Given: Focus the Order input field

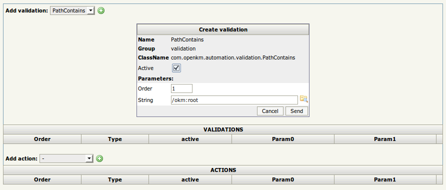Looking at the screenshot, I should 181,88.
